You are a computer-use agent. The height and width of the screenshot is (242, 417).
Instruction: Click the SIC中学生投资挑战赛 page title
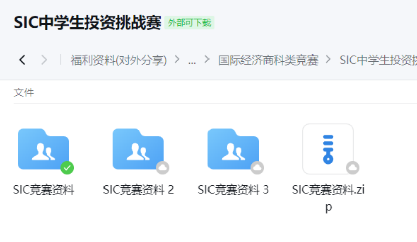(x=87, y=22)
